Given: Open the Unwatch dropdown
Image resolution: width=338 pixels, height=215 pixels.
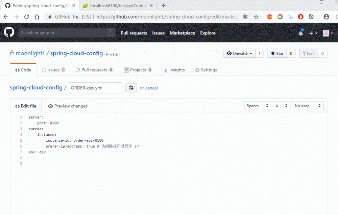Looking at the screenshot, I should [x=239, y=53].
